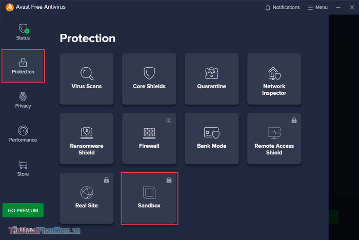The height and width of the screenshot is (240, 359).
Task: Click the Remote Access Shield monitor icon
Action: point(274,133)
